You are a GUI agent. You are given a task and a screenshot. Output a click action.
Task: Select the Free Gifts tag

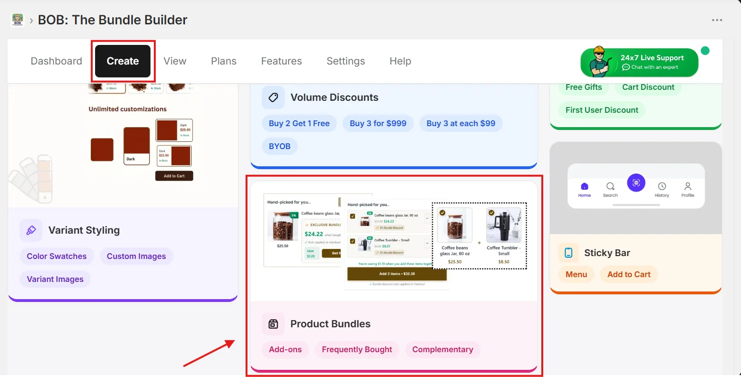[583, 87]
